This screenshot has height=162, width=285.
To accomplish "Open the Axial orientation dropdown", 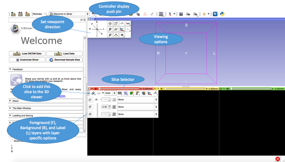I will (x=110, y=93).
